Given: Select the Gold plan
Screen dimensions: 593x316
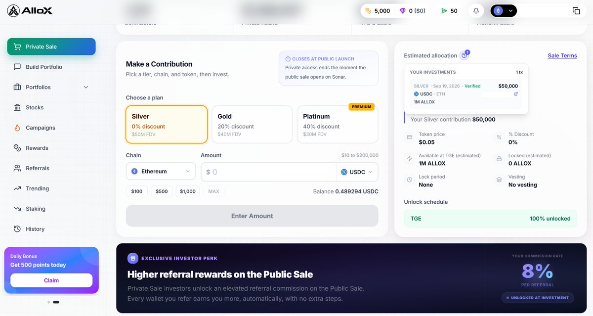Looking at the screenshot, I should click(x=252, y=124).
